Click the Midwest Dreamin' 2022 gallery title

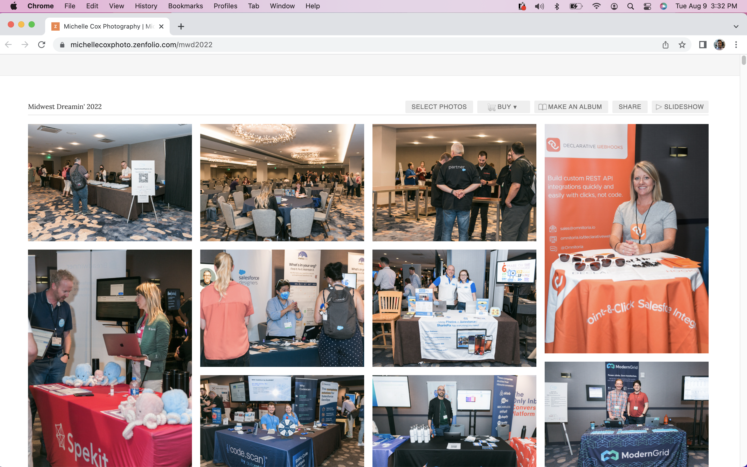point(65,107)
